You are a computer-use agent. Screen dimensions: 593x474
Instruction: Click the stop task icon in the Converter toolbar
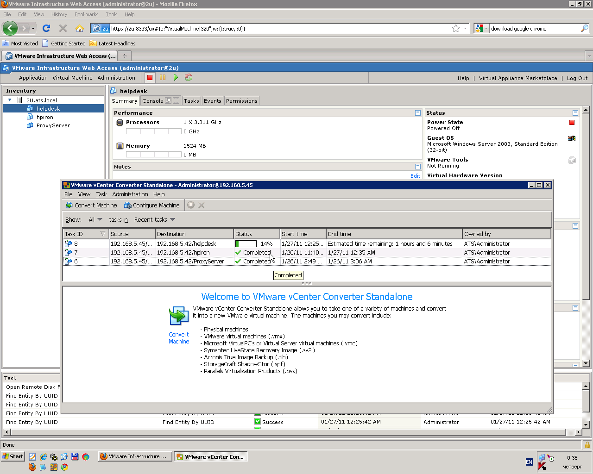[x=191, y=205]
